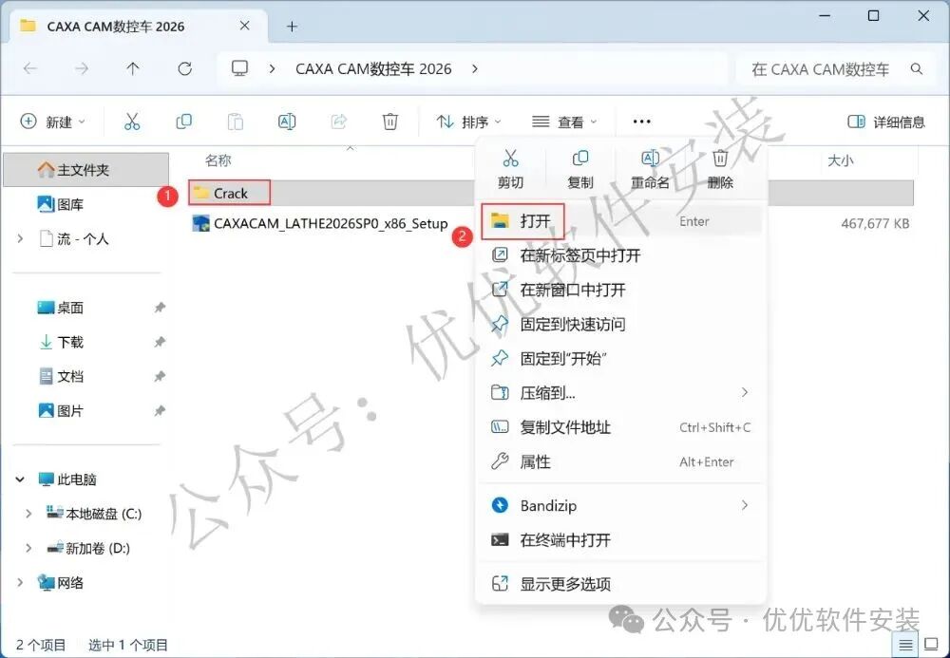
Task: Click the Paste clipboard icon in toolbar
Action: point(235,122)
